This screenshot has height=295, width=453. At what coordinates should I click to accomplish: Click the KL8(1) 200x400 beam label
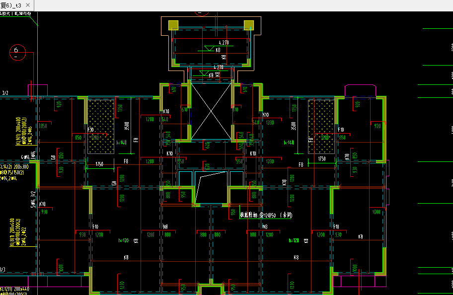click(12, 232)
